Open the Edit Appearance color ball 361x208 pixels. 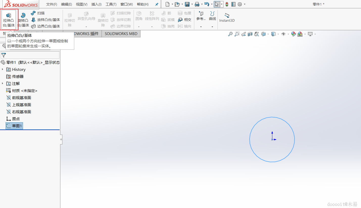293,34
